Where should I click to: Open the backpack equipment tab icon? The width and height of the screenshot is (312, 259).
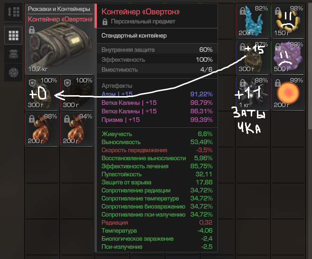13,54
